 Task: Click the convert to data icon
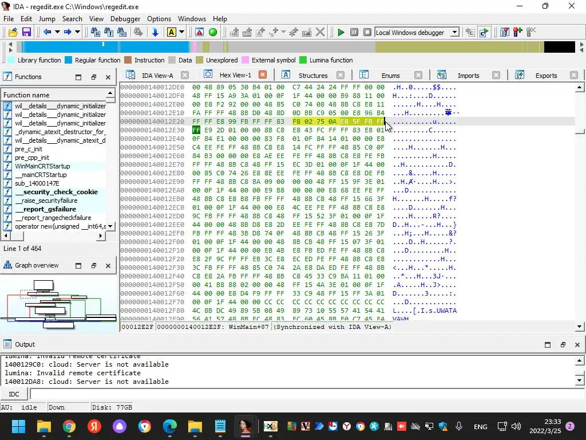[x=247, y=32]
